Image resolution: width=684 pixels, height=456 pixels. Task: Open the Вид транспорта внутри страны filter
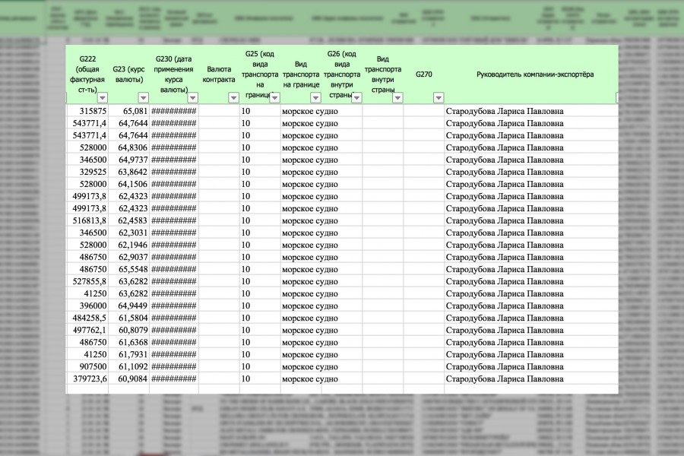pyautogui.click(x=397, y=97)
